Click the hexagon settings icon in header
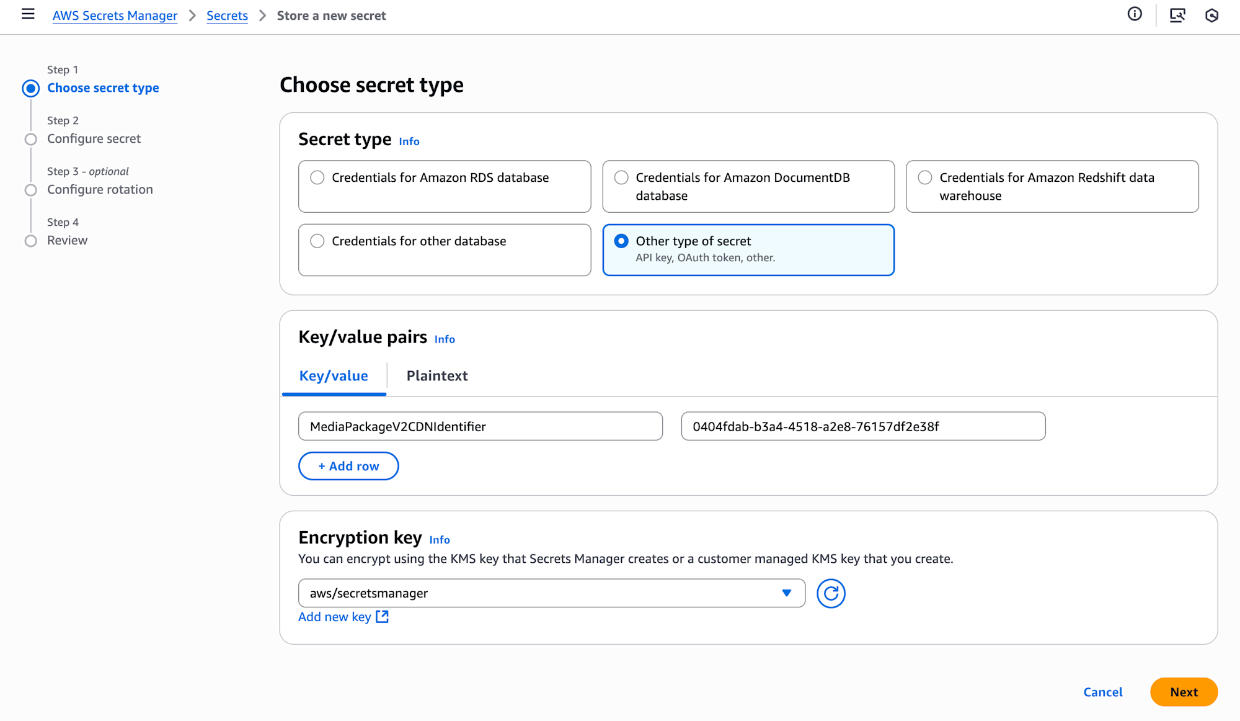The image size is (1240, 721). tap(1212, 15)
